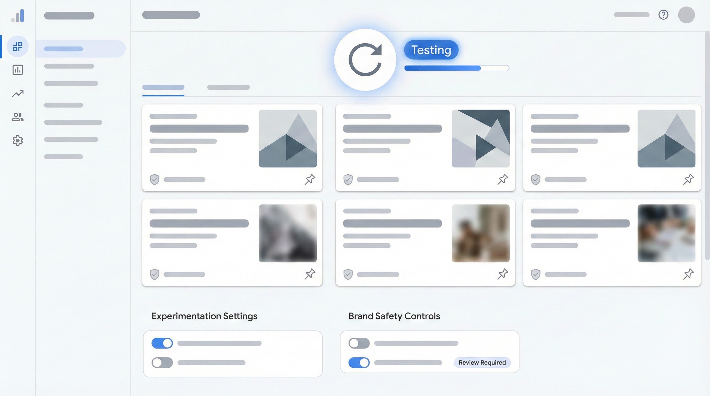Open the audience manager people icon
This screenshot has width=710, height=396.
point(18,117)
